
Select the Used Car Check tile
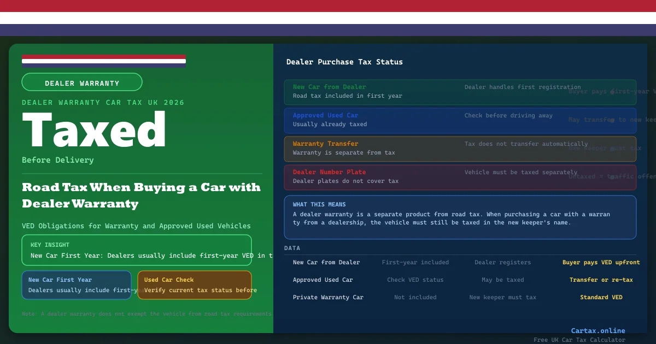click(x=194, y=285)
